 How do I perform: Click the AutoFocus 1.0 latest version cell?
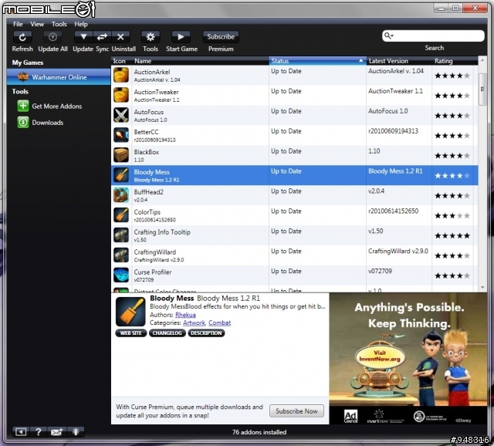[x=387, y=111]
